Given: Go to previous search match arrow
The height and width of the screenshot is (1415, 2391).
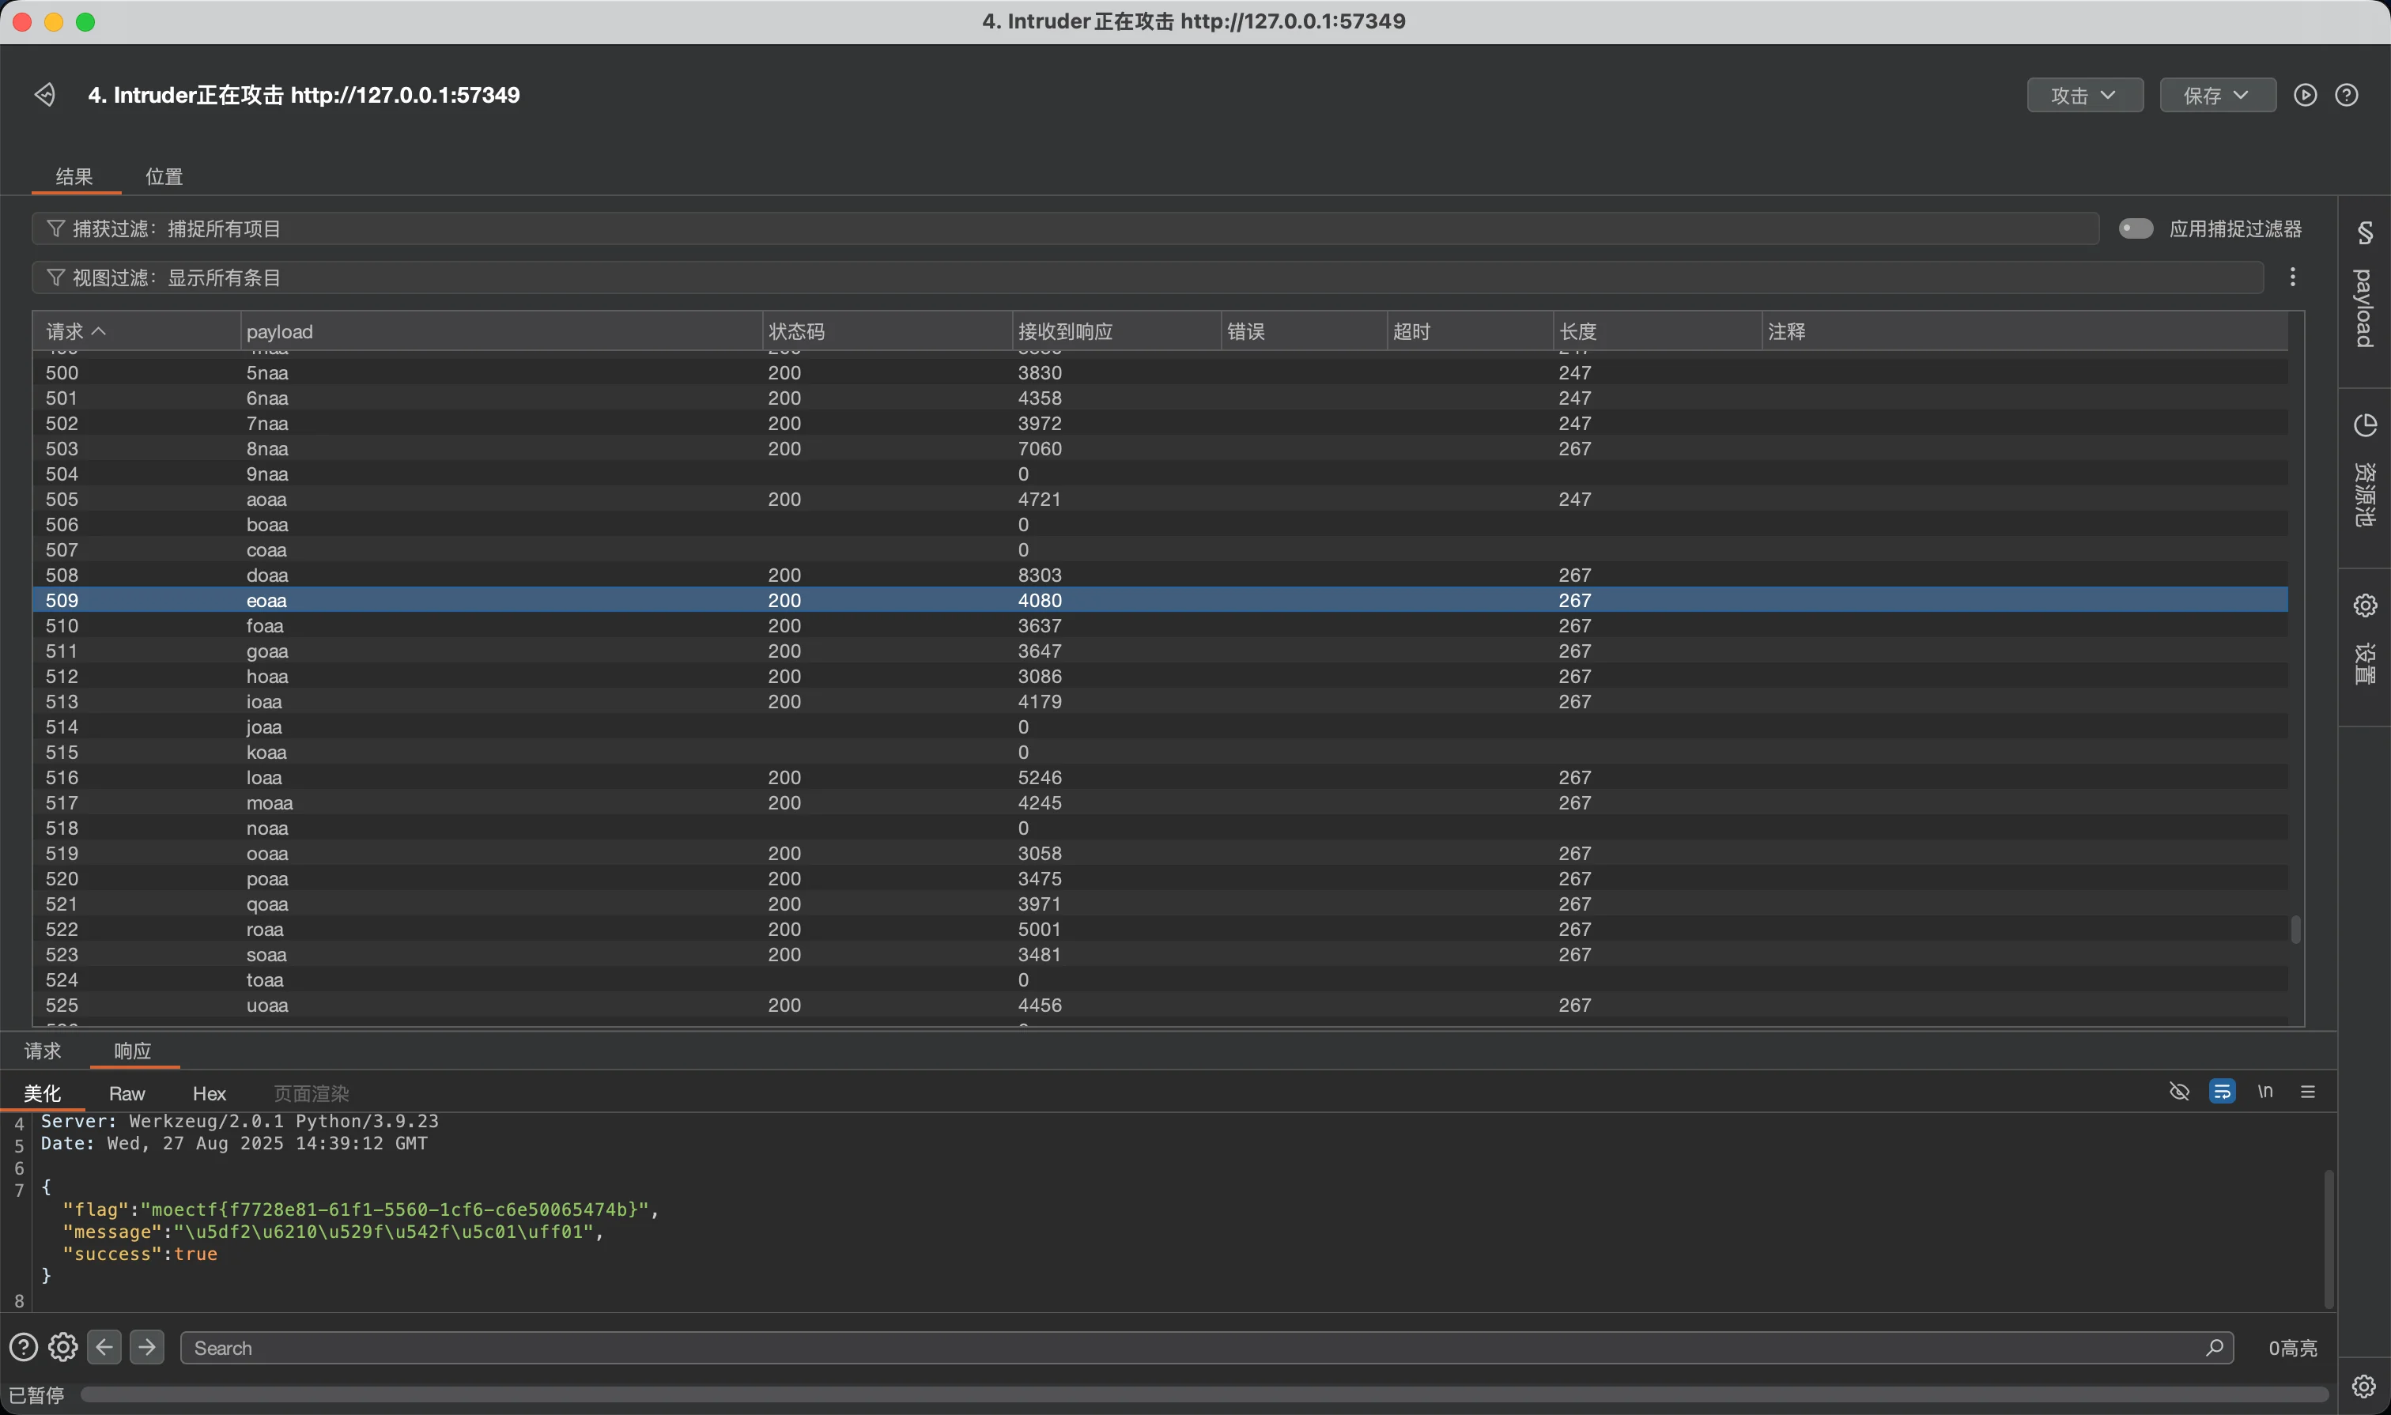Looking at the screenshot, I should pyautogui.click(x=105, y=1346).
